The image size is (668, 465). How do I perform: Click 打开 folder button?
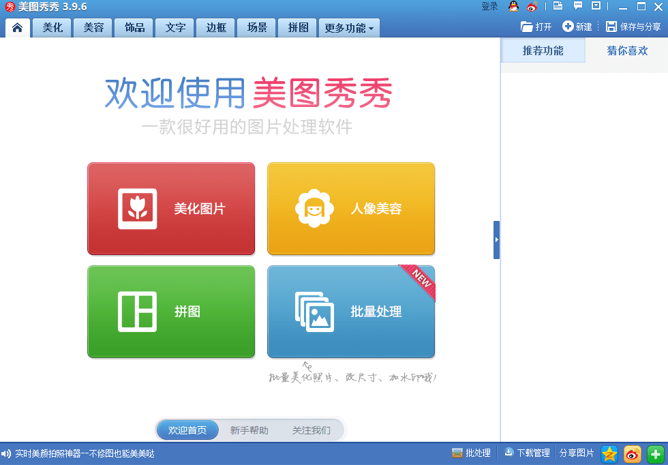(x=536, y=27)
